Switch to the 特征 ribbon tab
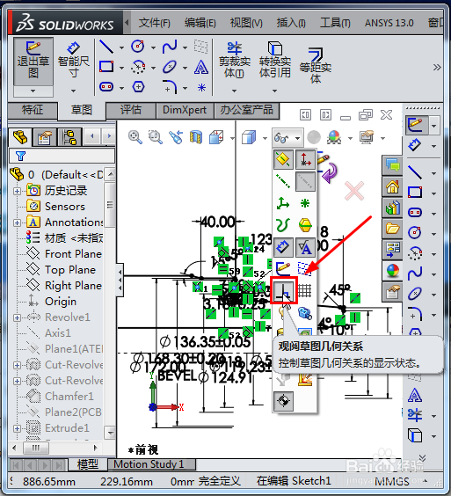The image size is (451, 496). click(33, 110)
